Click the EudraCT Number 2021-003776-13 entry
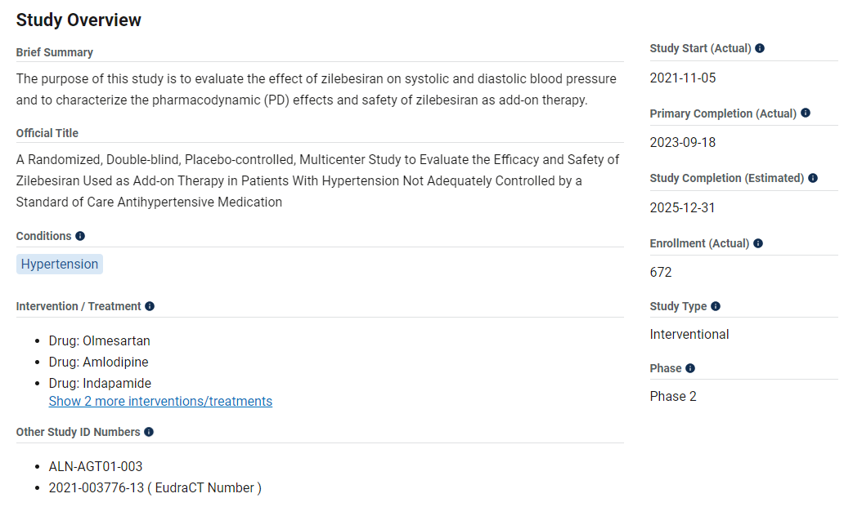 [155, 488]
